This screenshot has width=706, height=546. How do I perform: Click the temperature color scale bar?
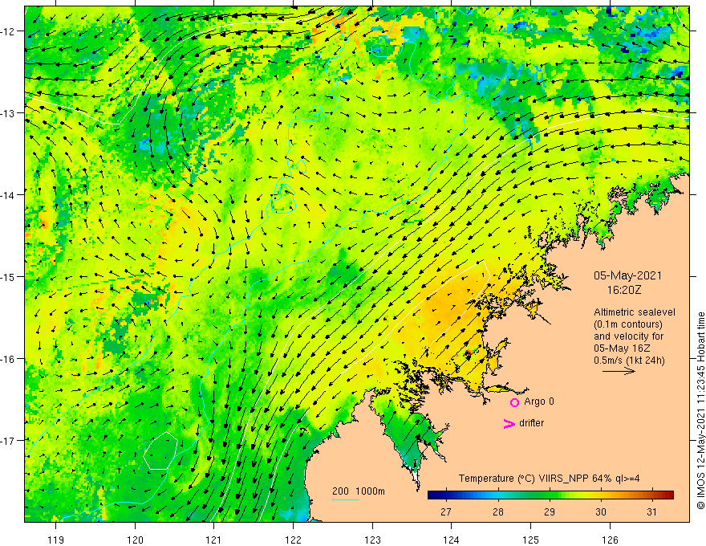550,495
